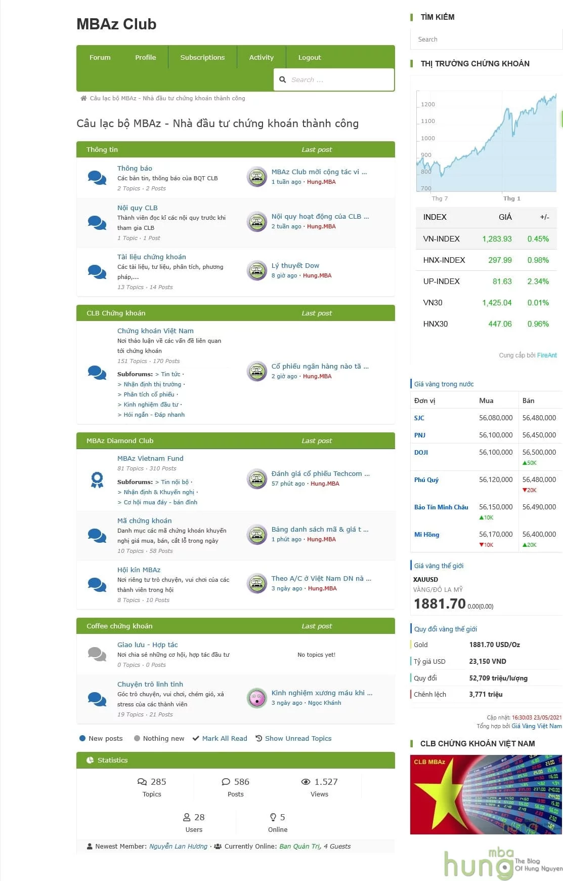Click the Tài liệu chứng khoán forum bubble icon
This screenshot has width=563, height=881.
97,271
